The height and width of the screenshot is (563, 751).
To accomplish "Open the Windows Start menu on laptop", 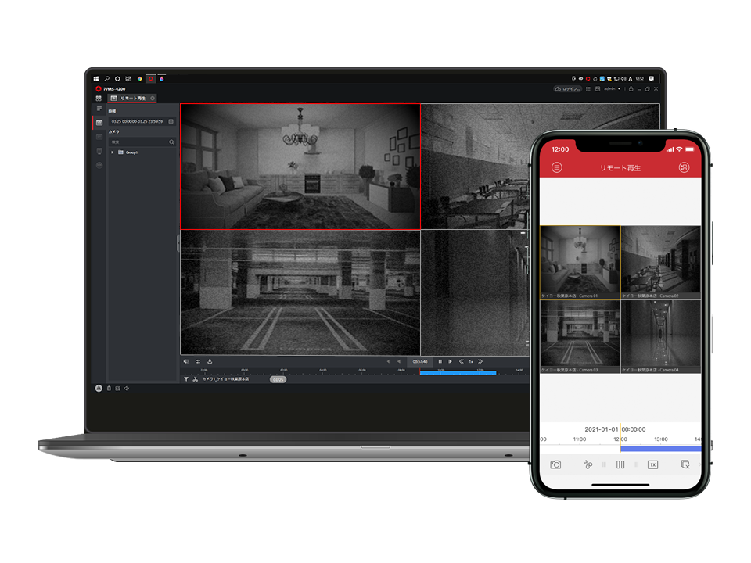I will [x=96, y=78].
